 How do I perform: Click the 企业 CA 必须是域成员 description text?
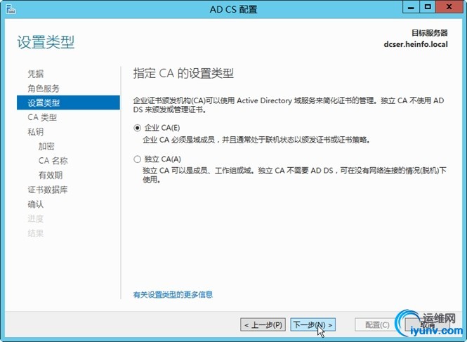[257, 140]
